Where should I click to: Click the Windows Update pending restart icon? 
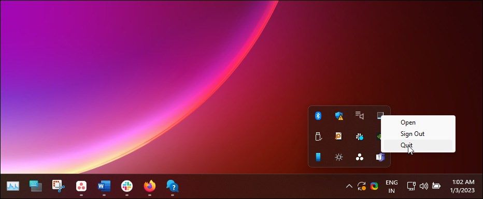tap(362, 186)
